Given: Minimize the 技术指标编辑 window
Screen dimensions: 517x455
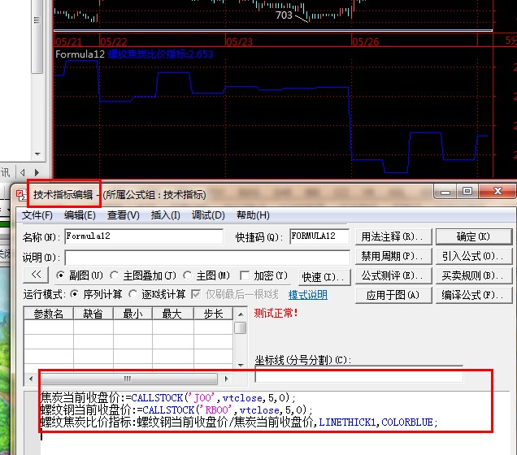Looking at the screenshot, I should click(x=445, y=192).
